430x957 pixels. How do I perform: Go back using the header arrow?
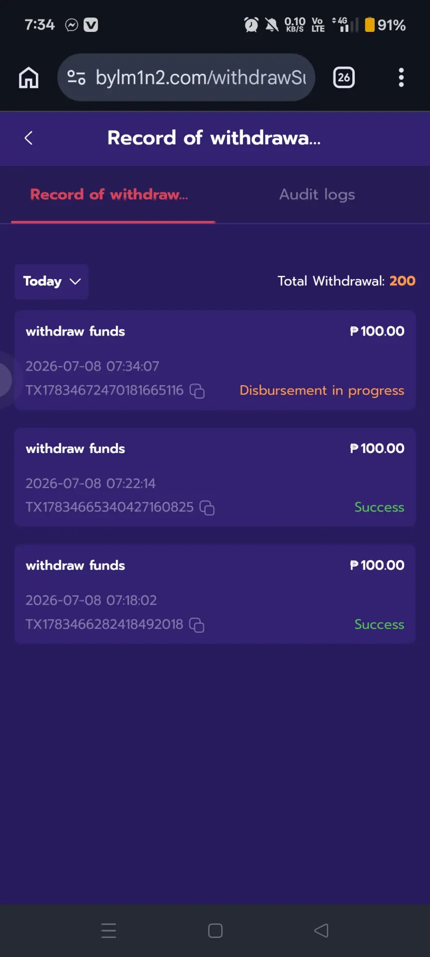[x=29, y=138]
